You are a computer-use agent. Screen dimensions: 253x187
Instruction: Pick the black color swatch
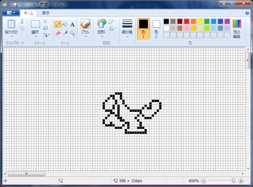tap(166, 21)
